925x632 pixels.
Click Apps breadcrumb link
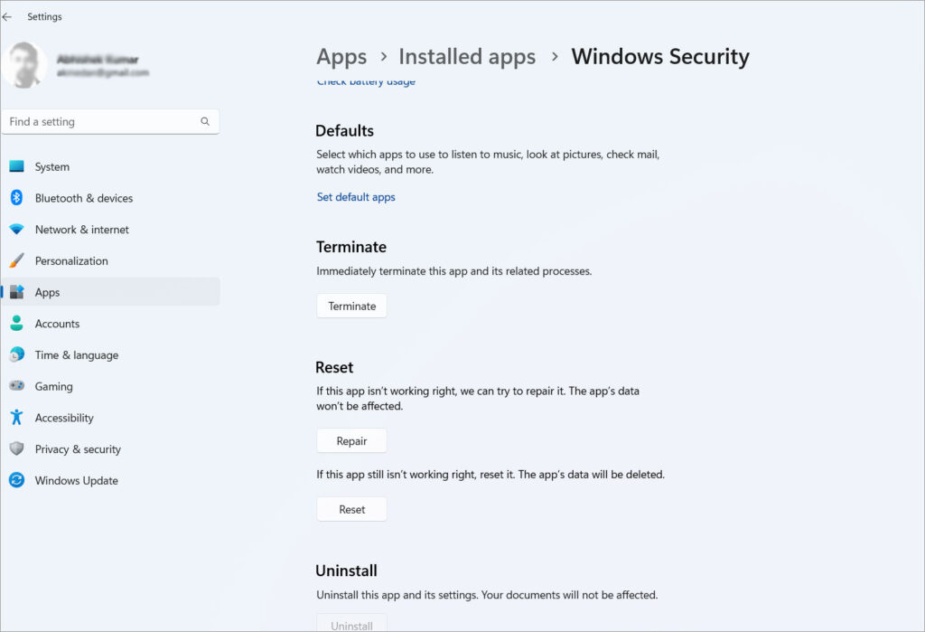(341, 57)
